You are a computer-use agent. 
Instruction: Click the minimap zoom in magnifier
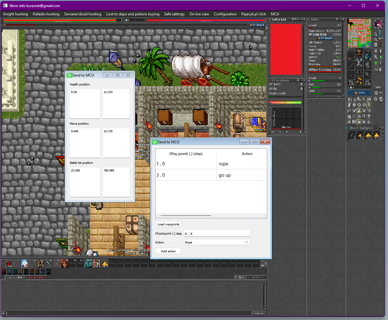(x=376, y=39)
